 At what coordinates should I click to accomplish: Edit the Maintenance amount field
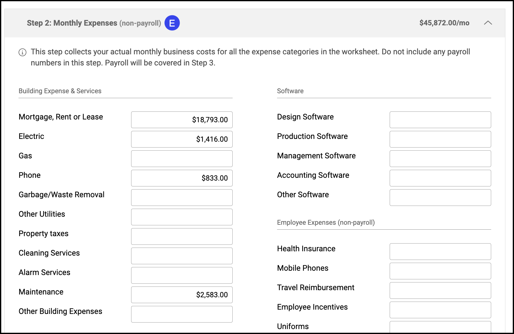[x=182, y=295]
